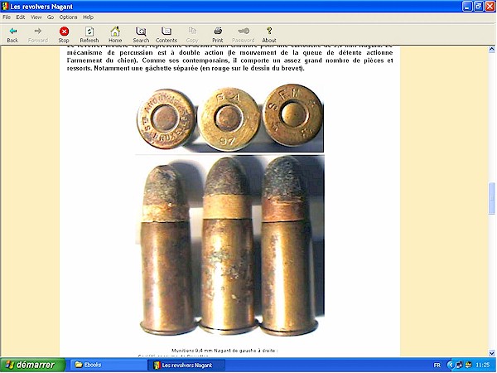Minimize the Les revolvers Nagant window
This screenshot has width=497, height=373.
(x=467, y=7)
